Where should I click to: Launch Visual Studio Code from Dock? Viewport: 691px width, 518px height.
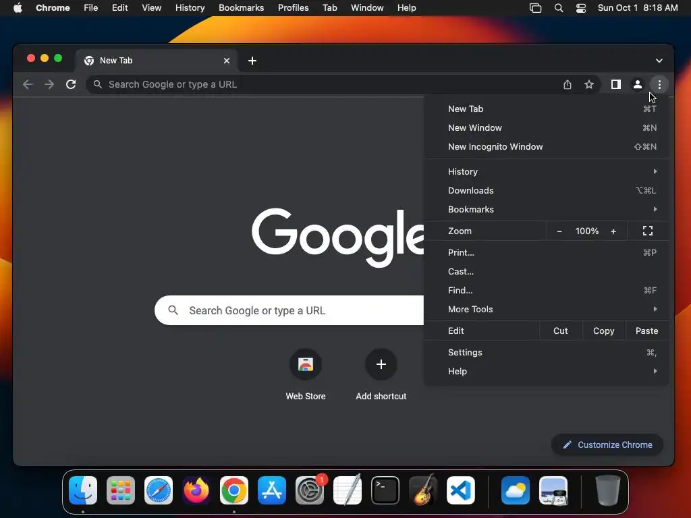(461, 490)
